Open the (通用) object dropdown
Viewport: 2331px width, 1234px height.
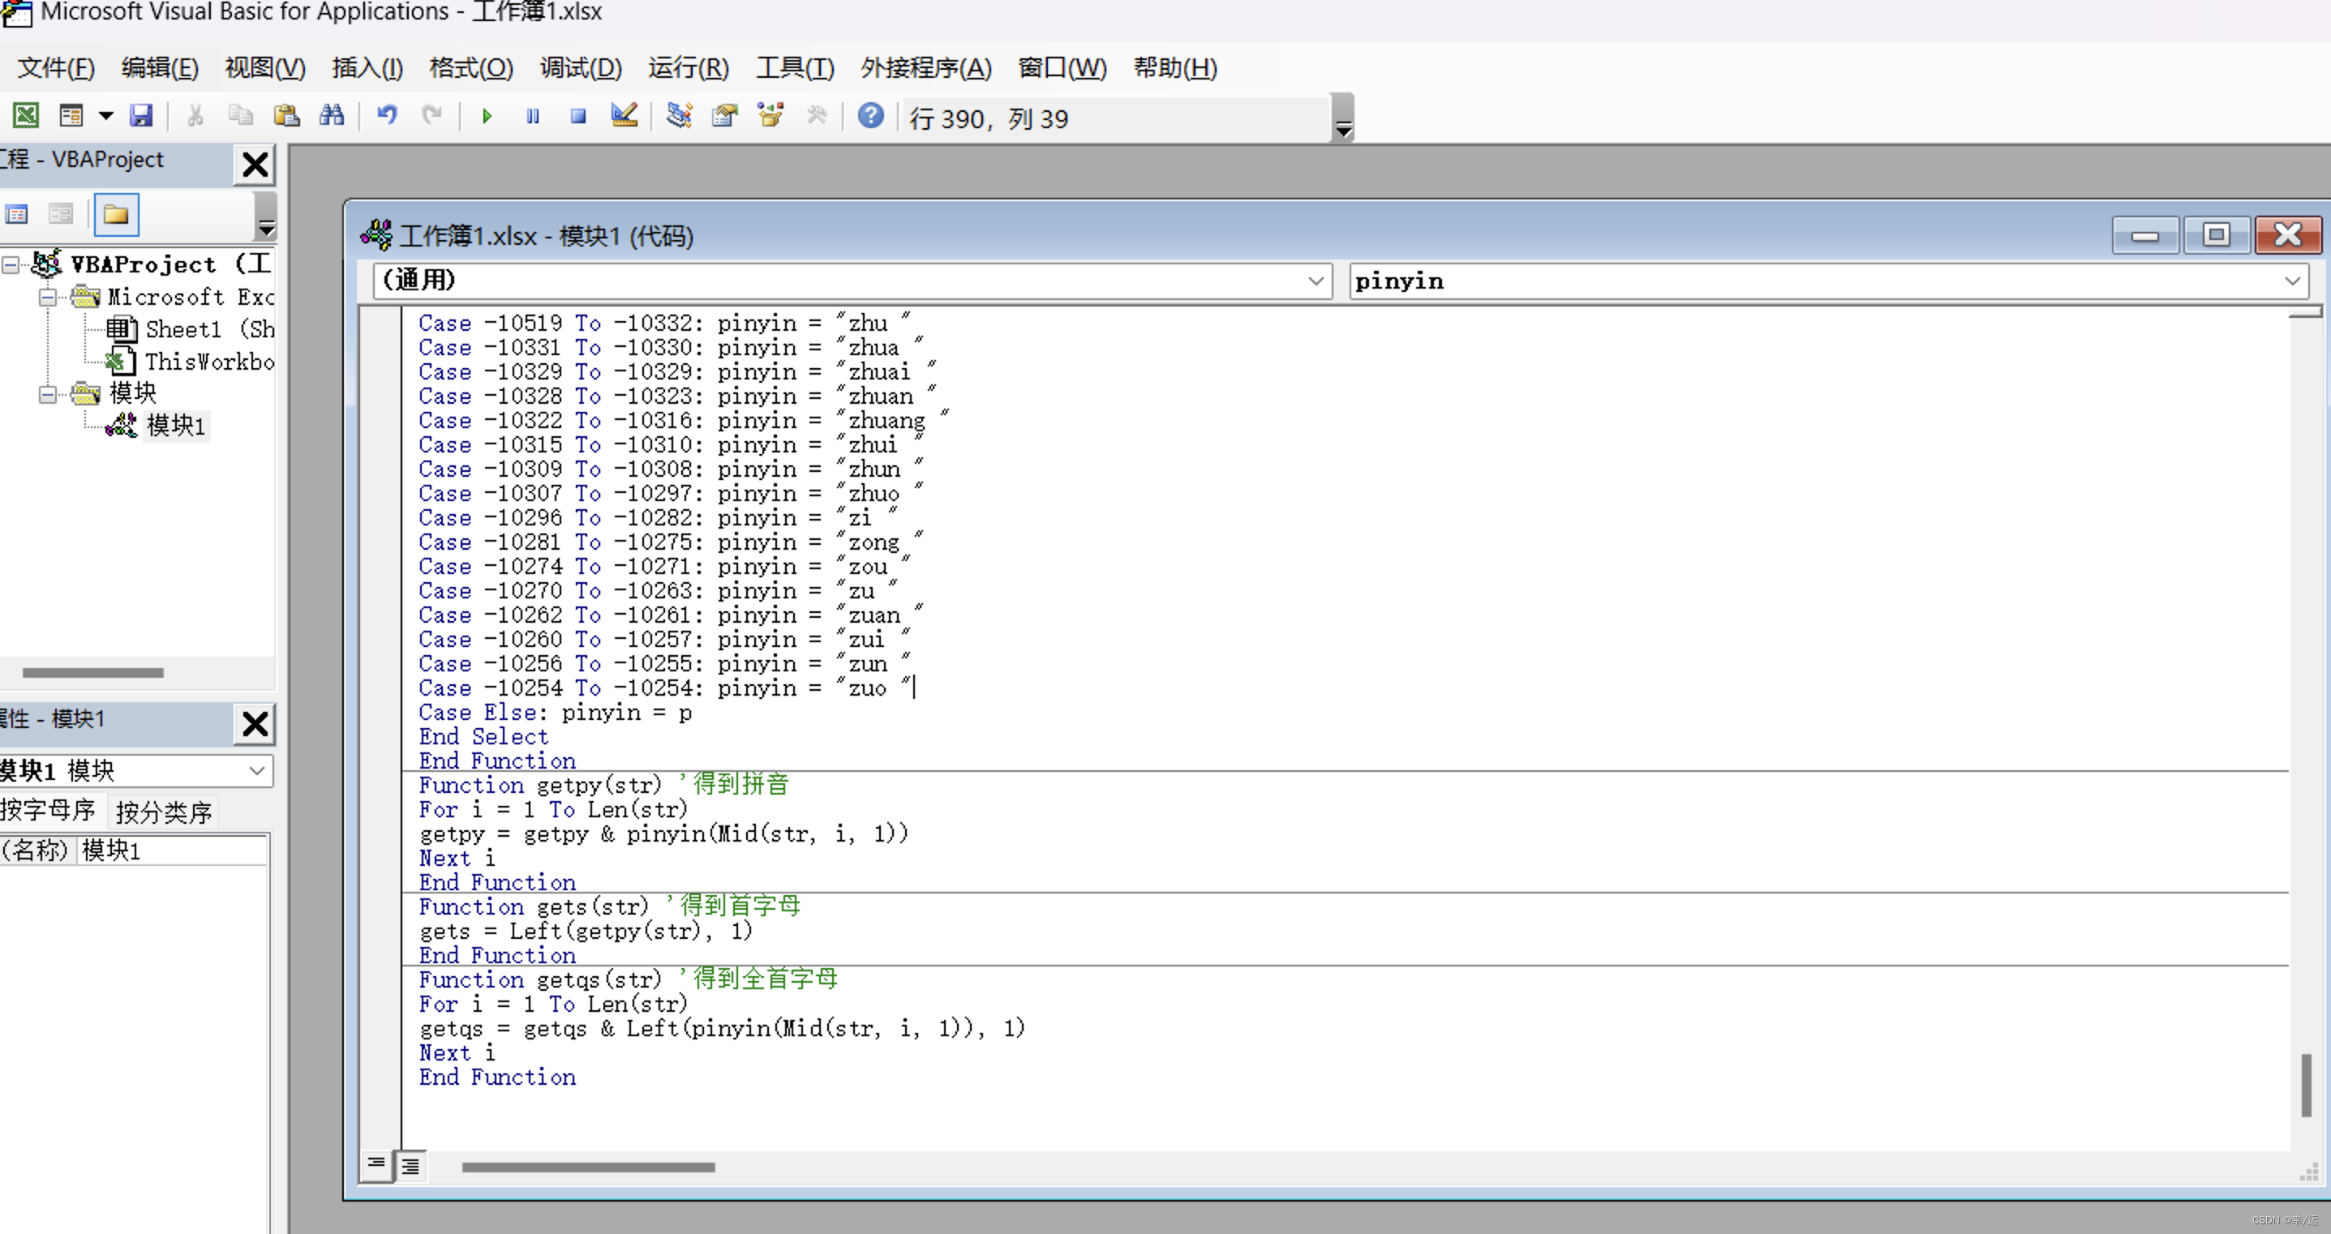coord(1316,281)
